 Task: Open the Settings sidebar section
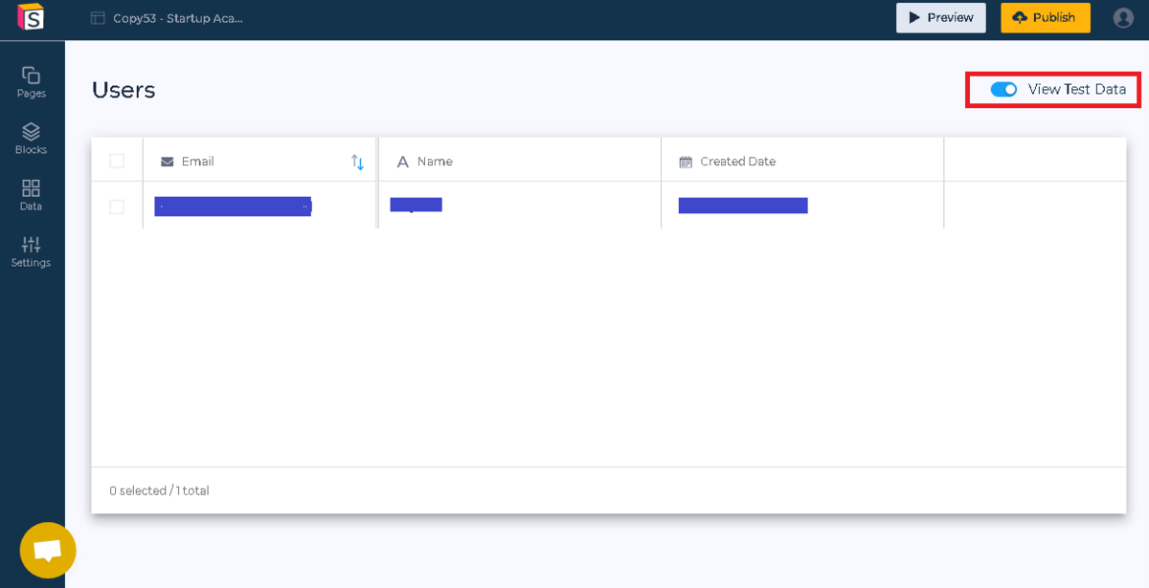tap(31, 251)
